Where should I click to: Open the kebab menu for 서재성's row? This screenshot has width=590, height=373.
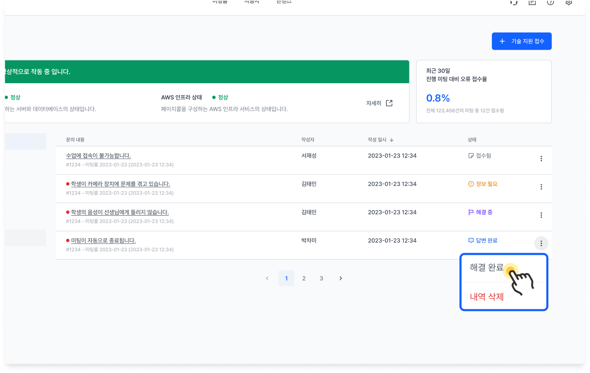pos(541,159)
